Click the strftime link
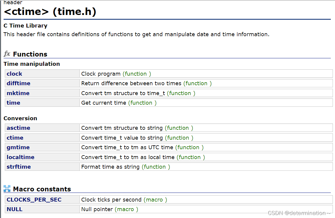This screenshot has width=335, height=218. click(x=18, y=167)
